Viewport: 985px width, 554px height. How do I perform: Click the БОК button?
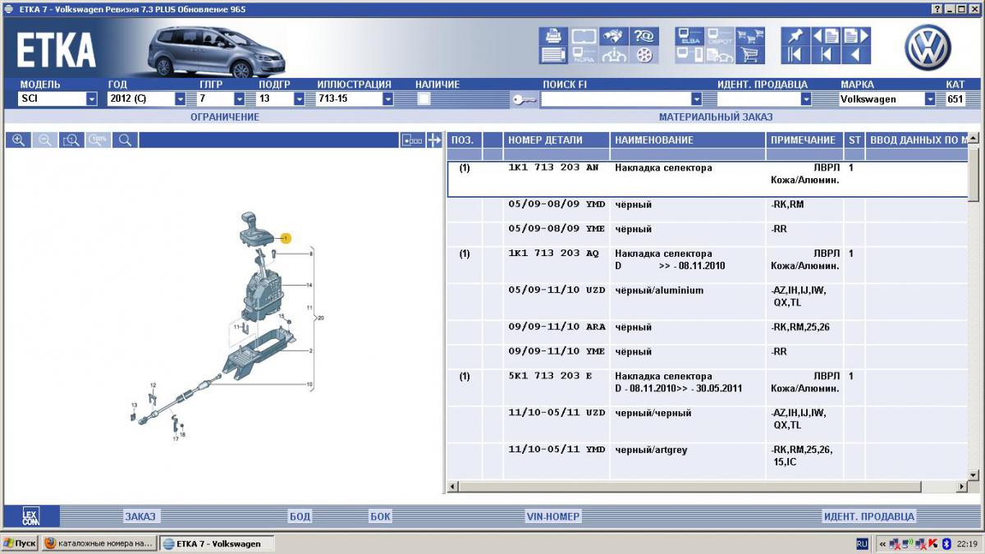coord(381,517)
